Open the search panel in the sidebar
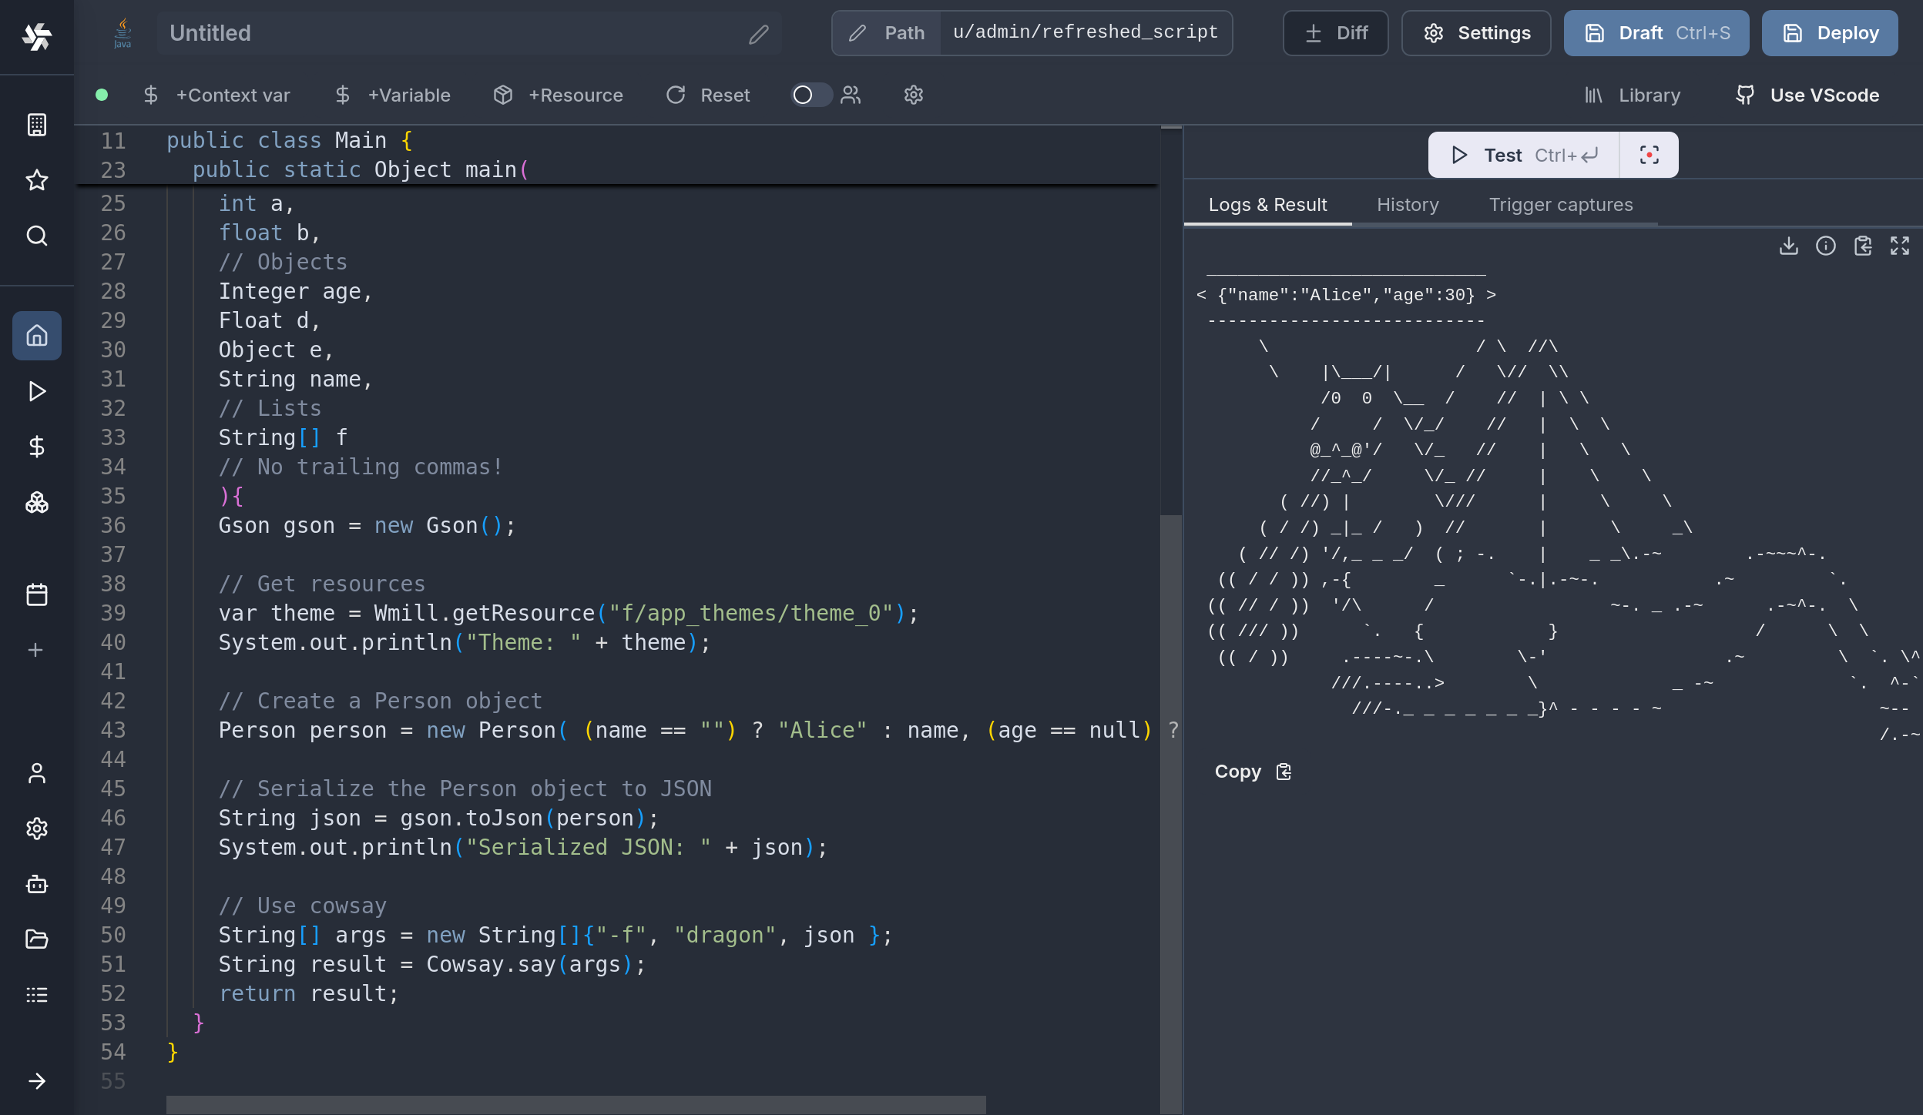 [x=36, y=236]
